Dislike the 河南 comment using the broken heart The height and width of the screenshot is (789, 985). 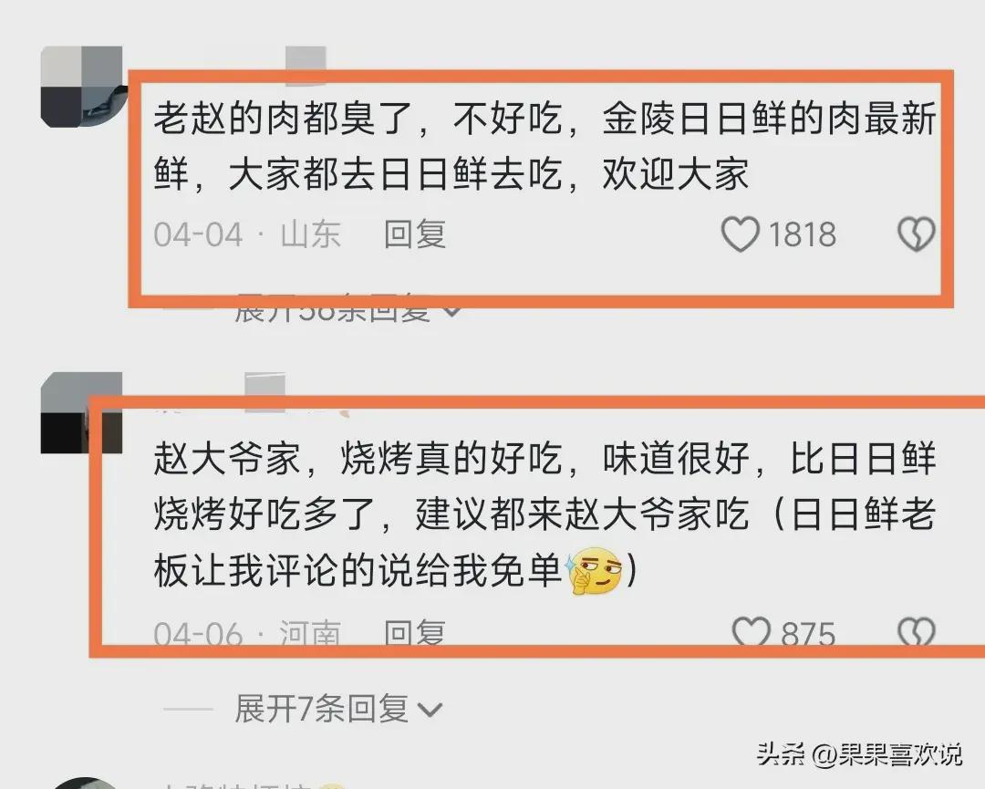917,631
